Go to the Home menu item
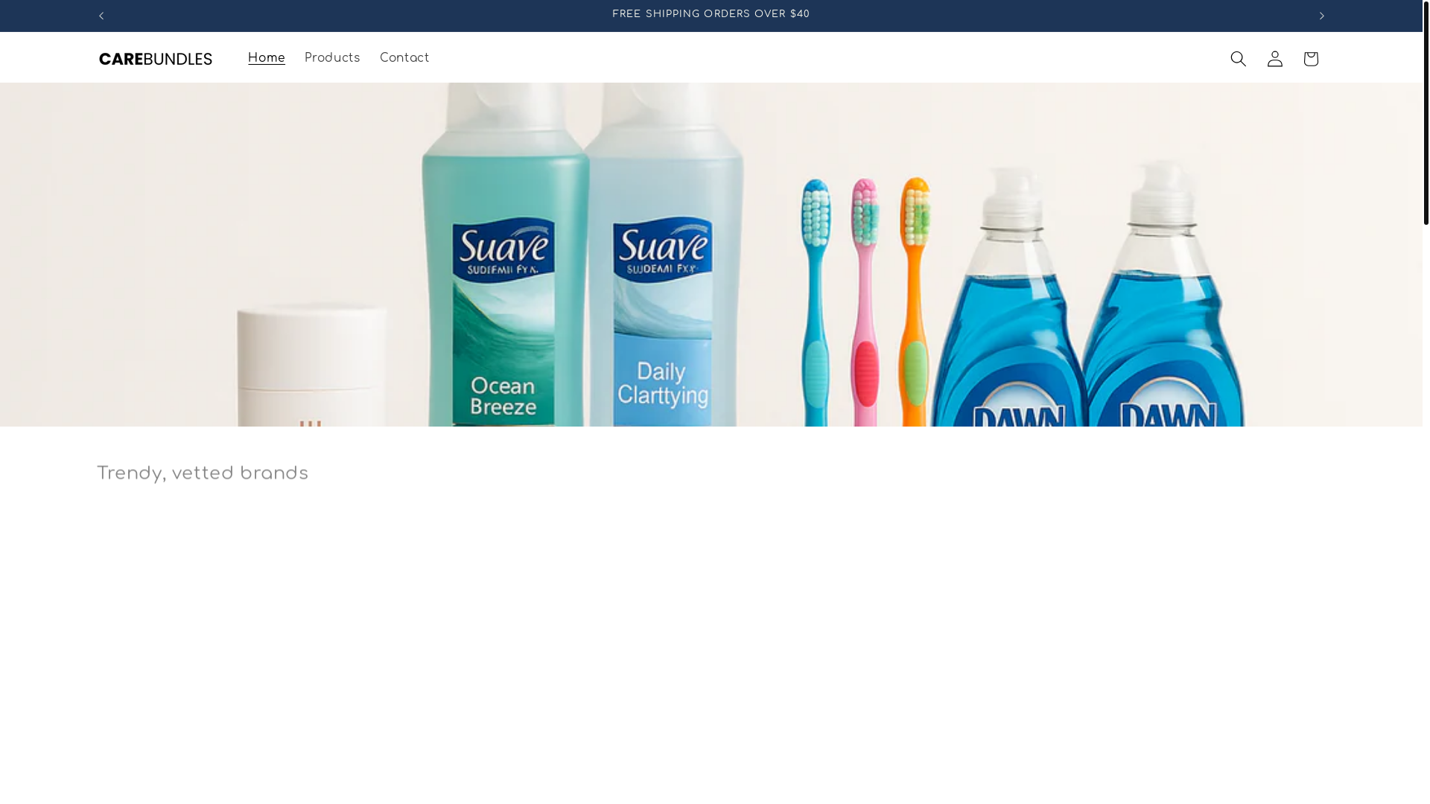The height and width of the screenshot is (804, 1430). [x=267, y=58]
